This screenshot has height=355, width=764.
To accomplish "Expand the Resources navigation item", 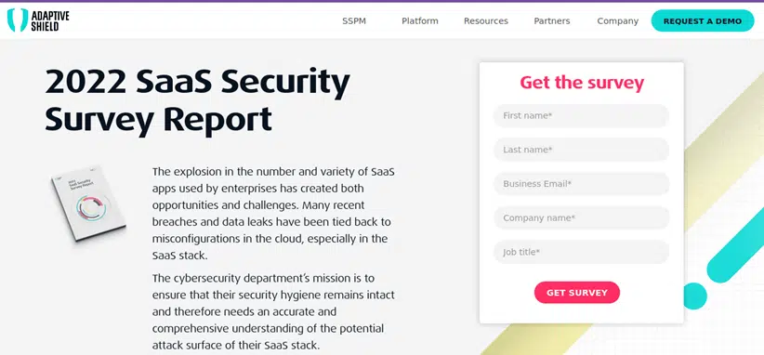I will click(486, 21).
